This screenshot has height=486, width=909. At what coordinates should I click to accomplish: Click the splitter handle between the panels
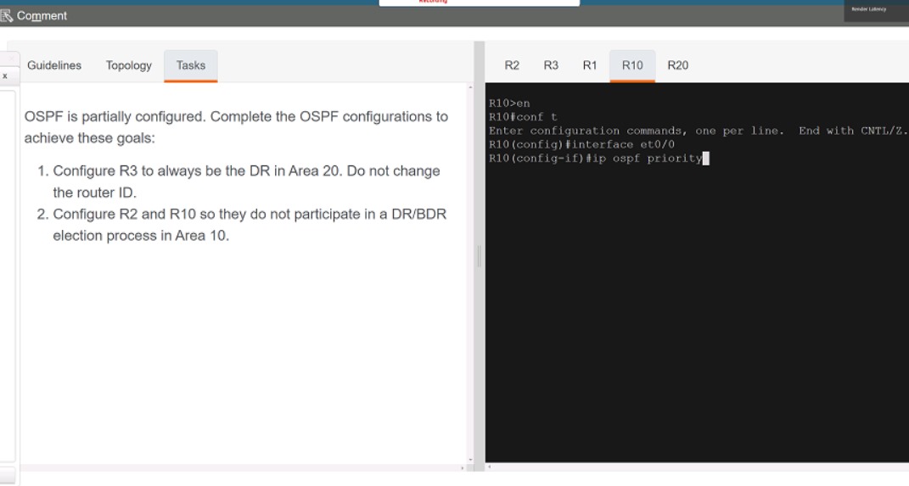479,256
